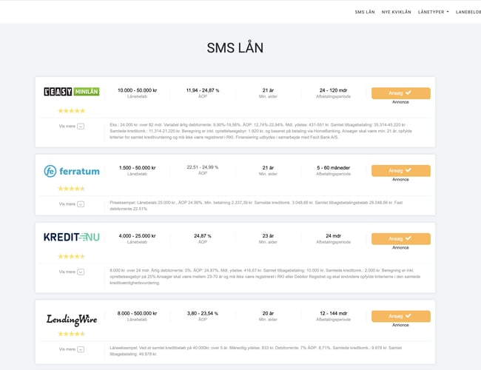This screenshot has width=481, height=370.
Task: Go to SMS Lån menu item
Action: (x=365, y=12)
